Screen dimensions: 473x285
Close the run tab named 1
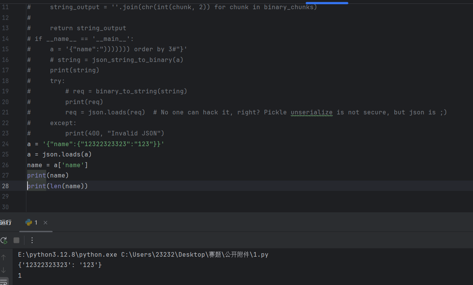click(45, 223)
